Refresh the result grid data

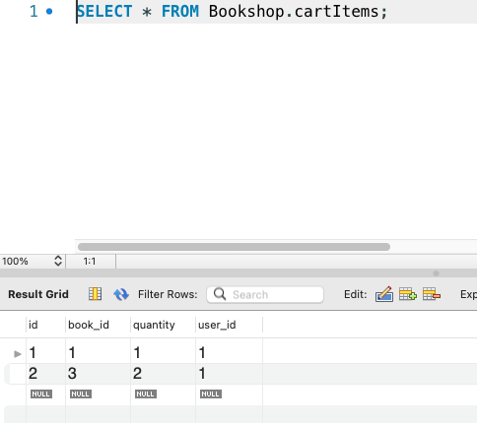(x=121, y=294)
